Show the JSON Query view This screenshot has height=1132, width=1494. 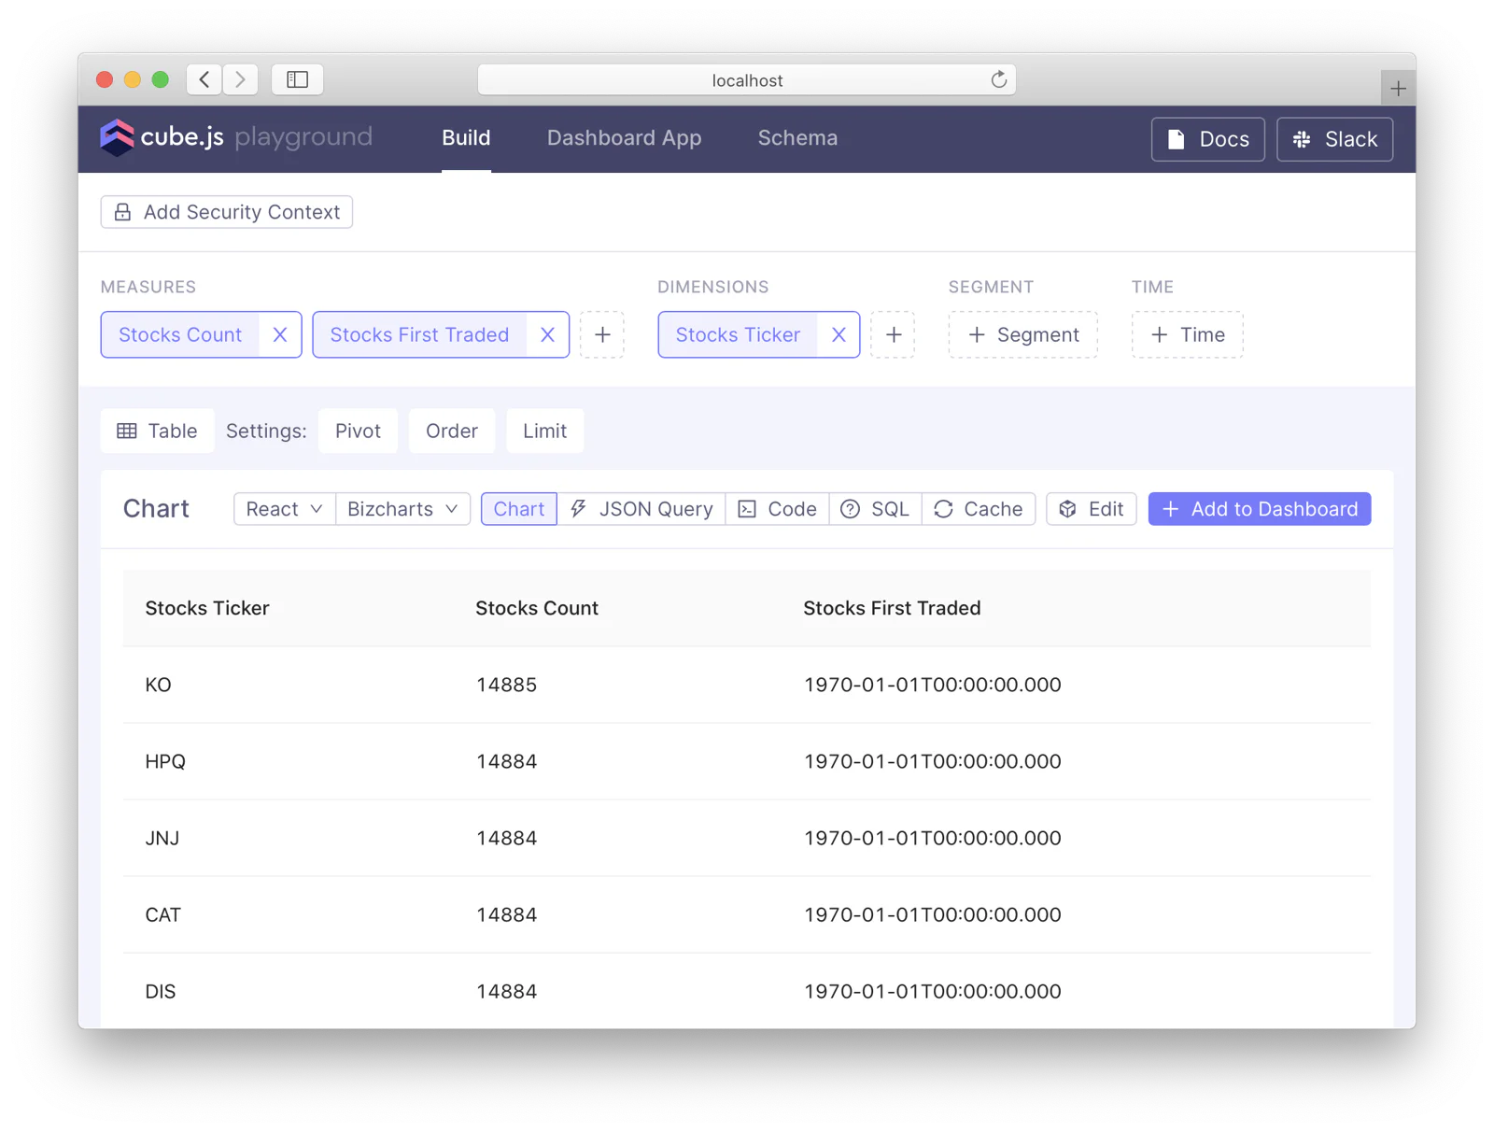pos(641,509)
